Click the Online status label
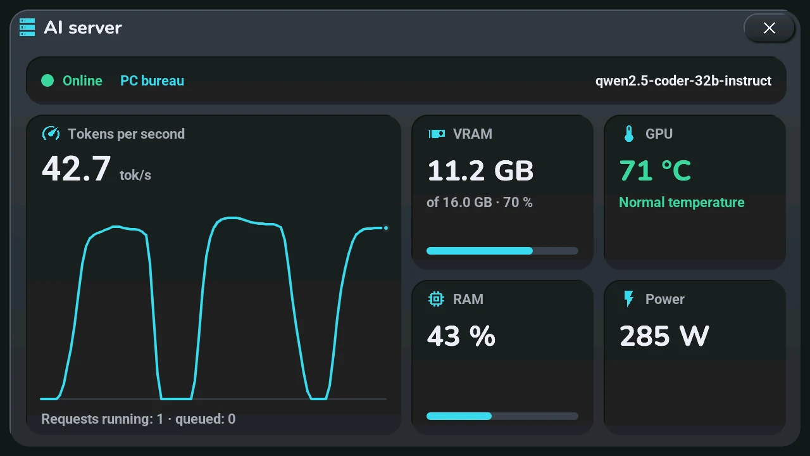Viewport: 810px width, 456px height. coord(82,80)
